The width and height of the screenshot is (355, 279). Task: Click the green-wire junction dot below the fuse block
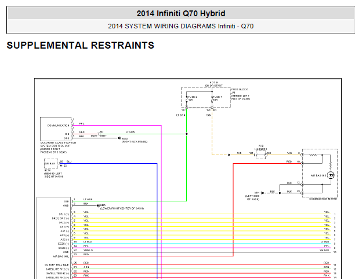click(x=187, y=134)
